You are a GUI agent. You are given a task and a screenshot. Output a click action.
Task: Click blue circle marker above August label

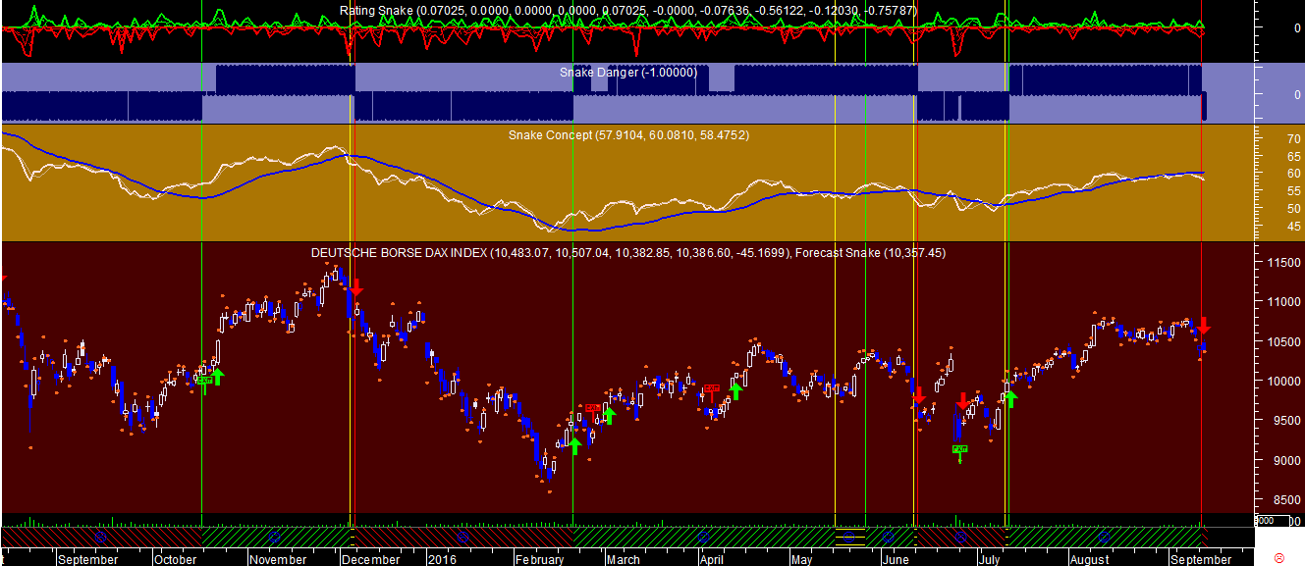pyautogui.click(x=1104, y=538)
